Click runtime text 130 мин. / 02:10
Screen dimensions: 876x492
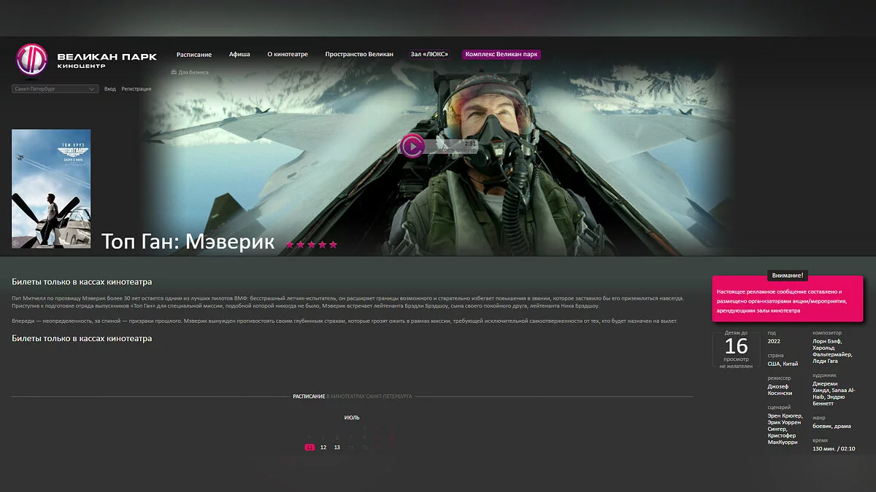834,449
